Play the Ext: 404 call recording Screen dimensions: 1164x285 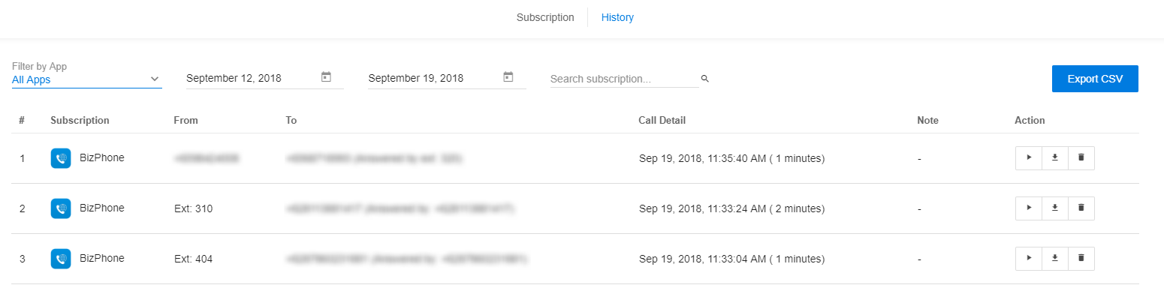(1029, 259)
